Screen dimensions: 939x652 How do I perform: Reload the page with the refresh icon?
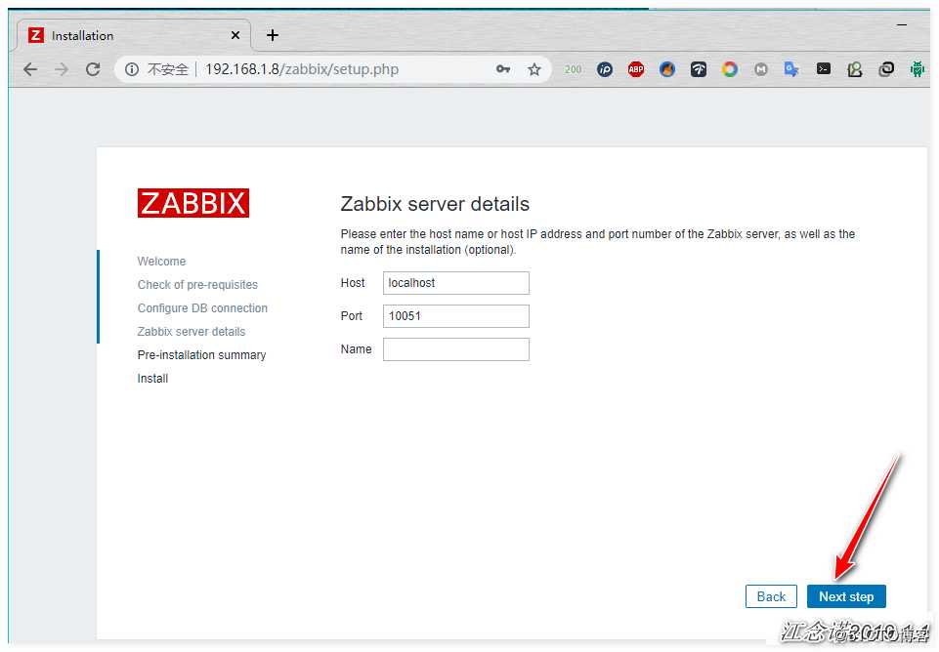click(93, 69)
